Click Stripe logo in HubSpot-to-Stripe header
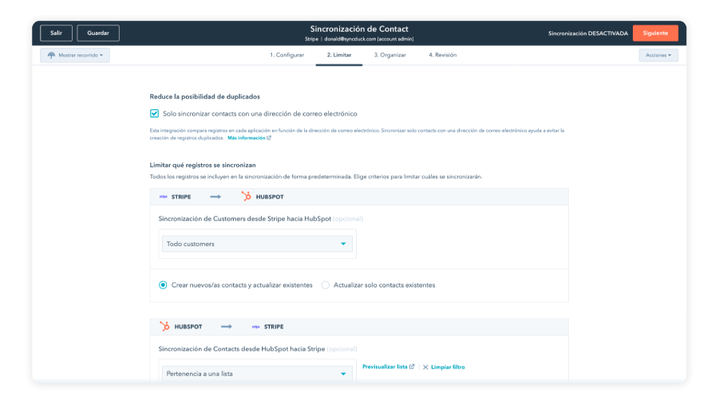The height and width of the screenshot is (404, 719). (256, 327)
